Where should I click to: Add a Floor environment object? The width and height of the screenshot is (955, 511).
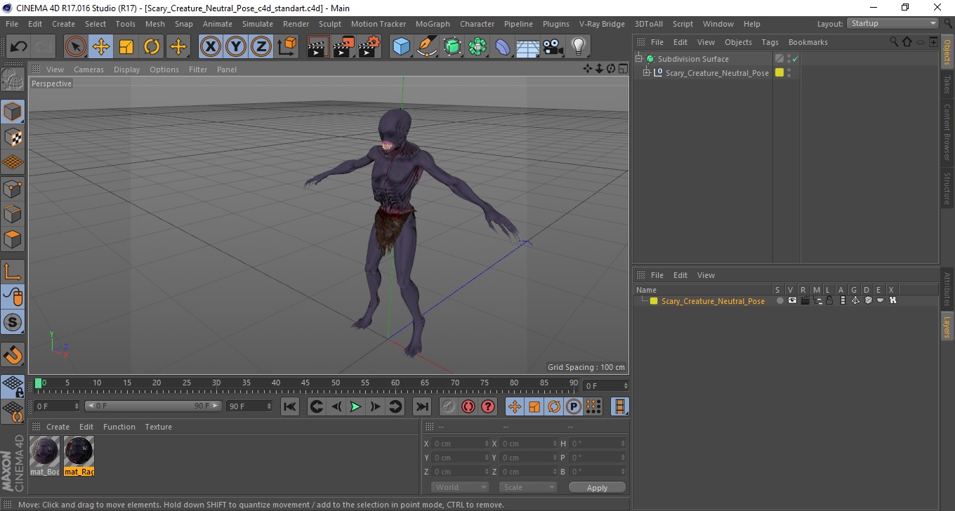coord(527,47)
